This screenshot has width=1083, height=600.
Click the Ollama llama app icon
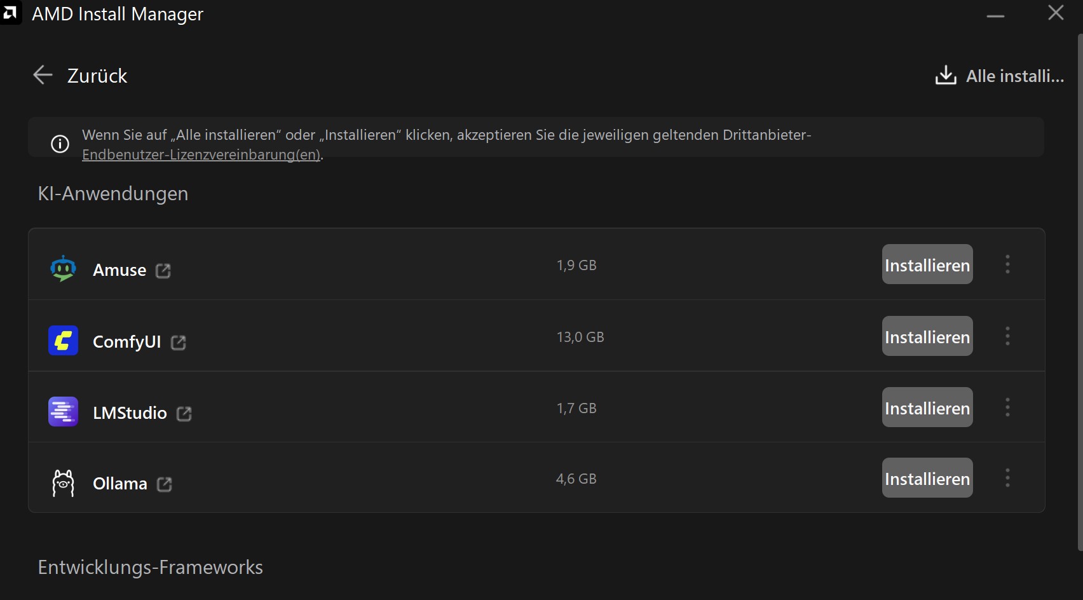click(x=63, y=483)
